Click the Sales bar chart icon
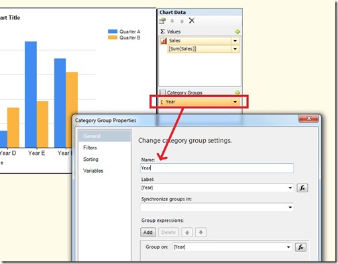The image size is (338, 264). pyautogui.click(x=164, y=41)
